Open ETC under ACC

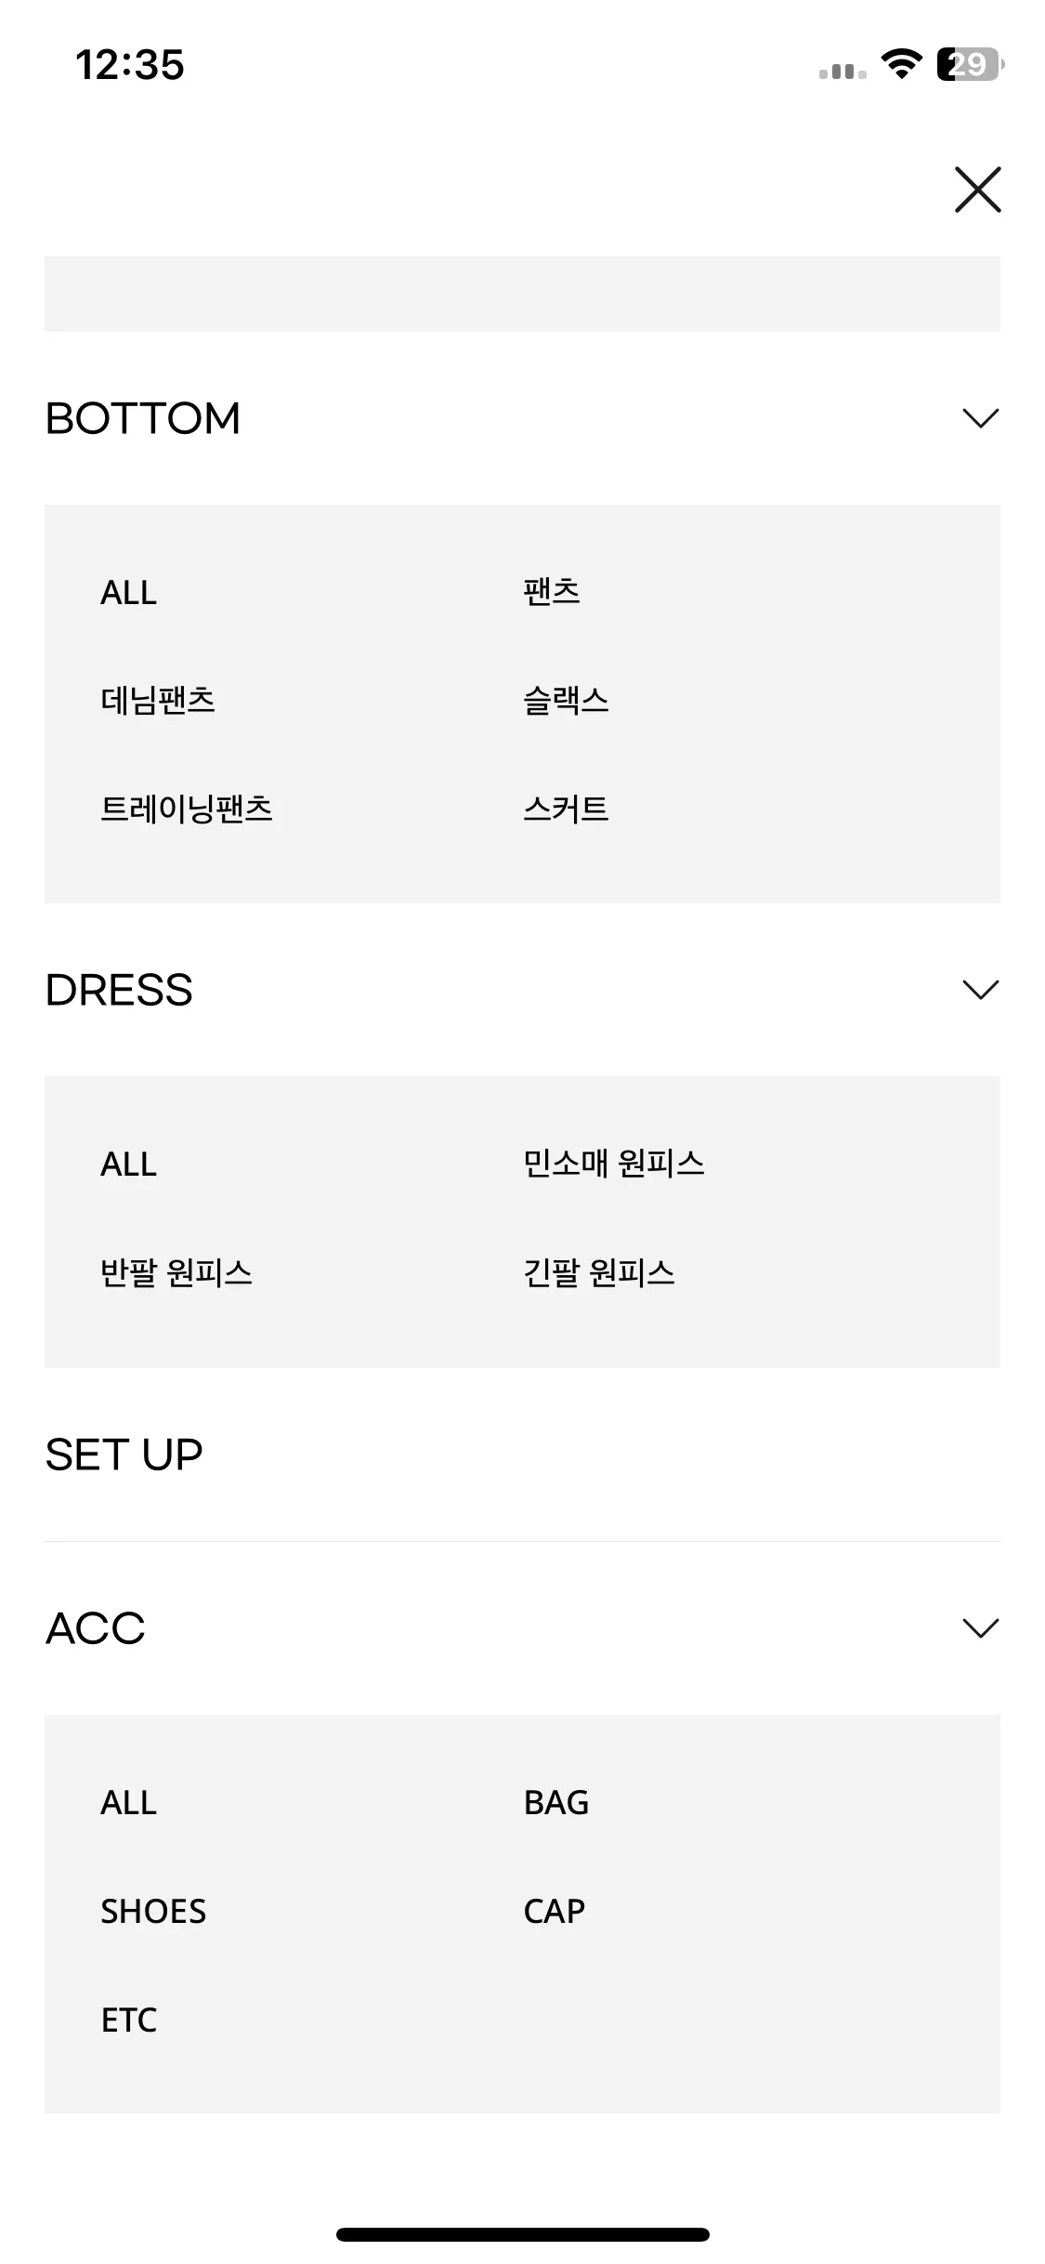point(128,2020)
